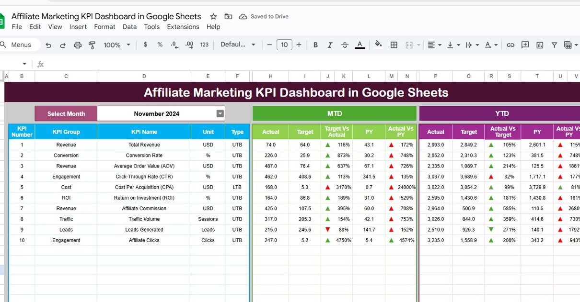Image resolution: width=580 pixels, height=302 pixels.
Task: Open horizontal align dropdown
Action: (434, 45)
